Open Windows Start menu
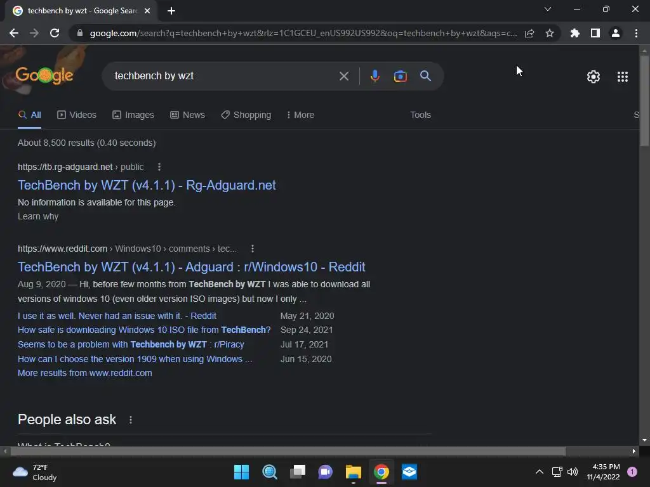The height and width of the screenshot is (487, 650). coord(241,472)
